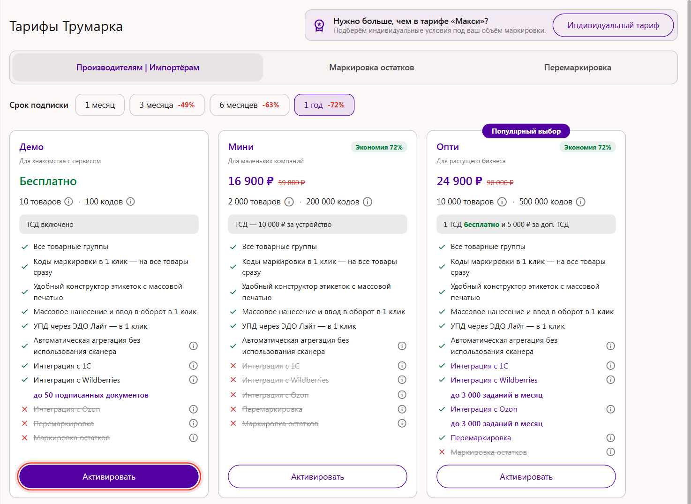Activate the Мини plan
Viewport: 691px width, 504px height.
pyautogui.click(x=317, y=477)
